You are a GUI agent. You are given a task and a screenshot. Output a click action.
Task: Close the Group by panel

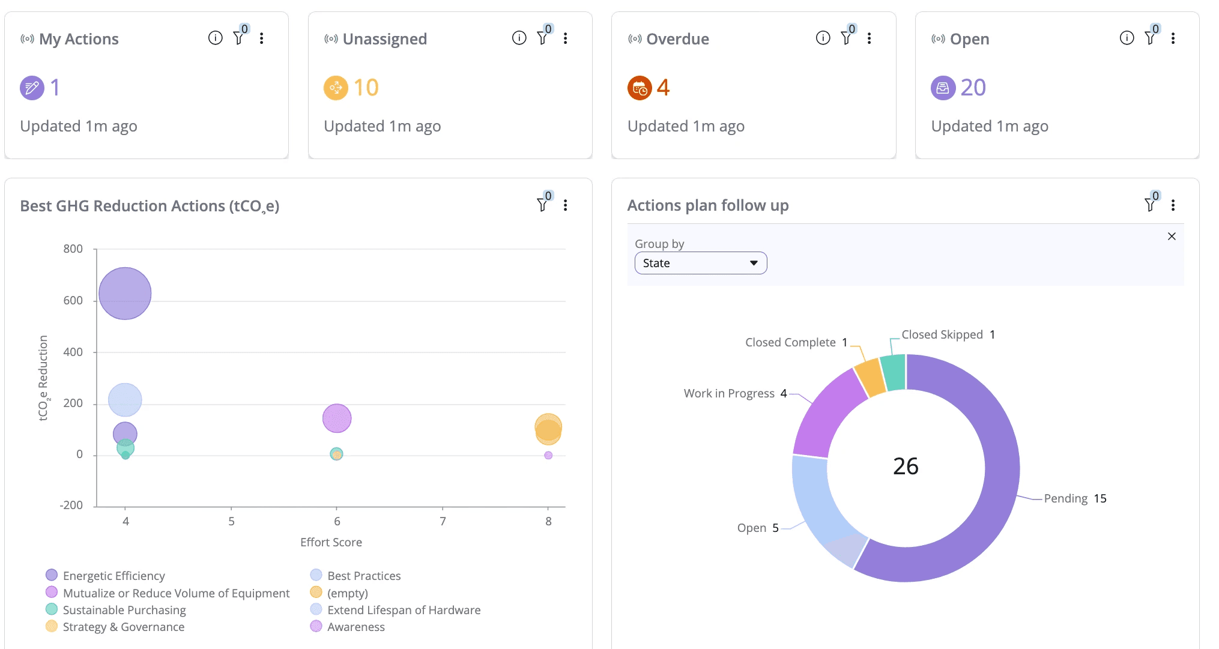(x=1172, y=236)
